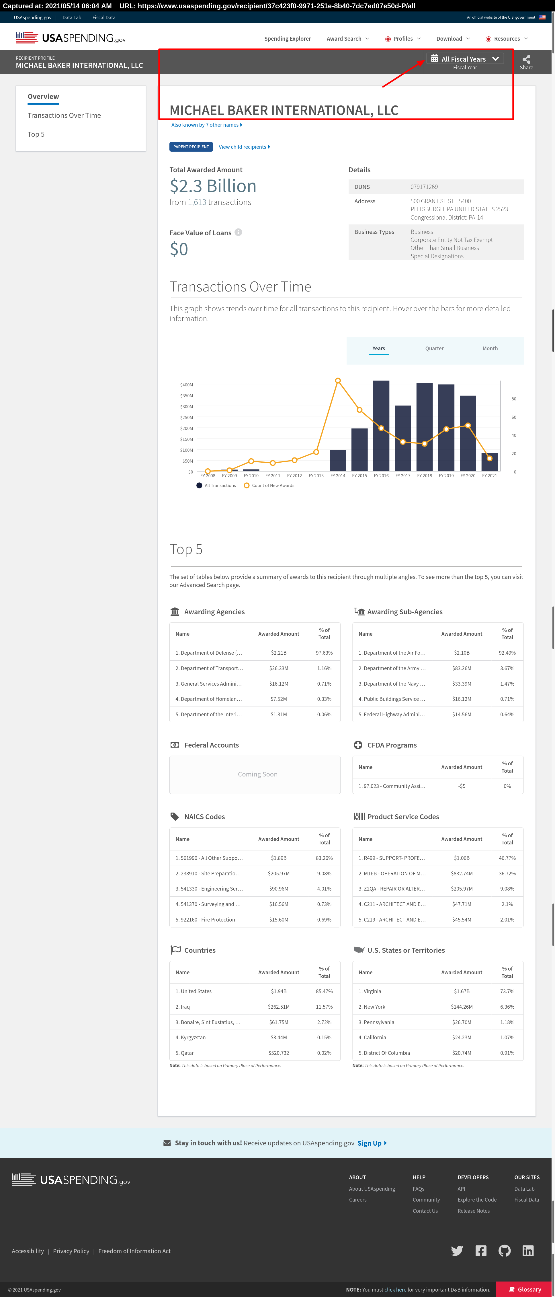Click the USAspending.gov footer logo
The height and width of the screenshot is (1297, 555).
point(71,1180)
